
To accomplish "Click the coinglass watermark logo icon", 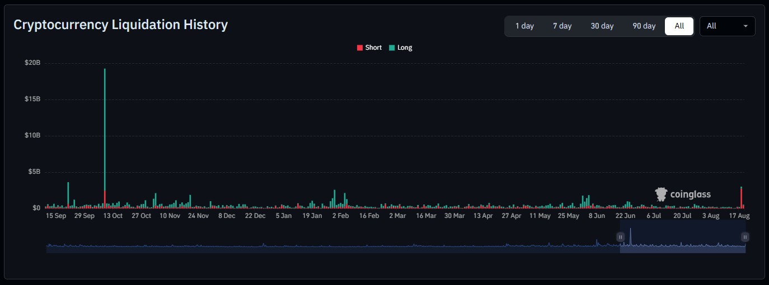I will pos(661,194).
